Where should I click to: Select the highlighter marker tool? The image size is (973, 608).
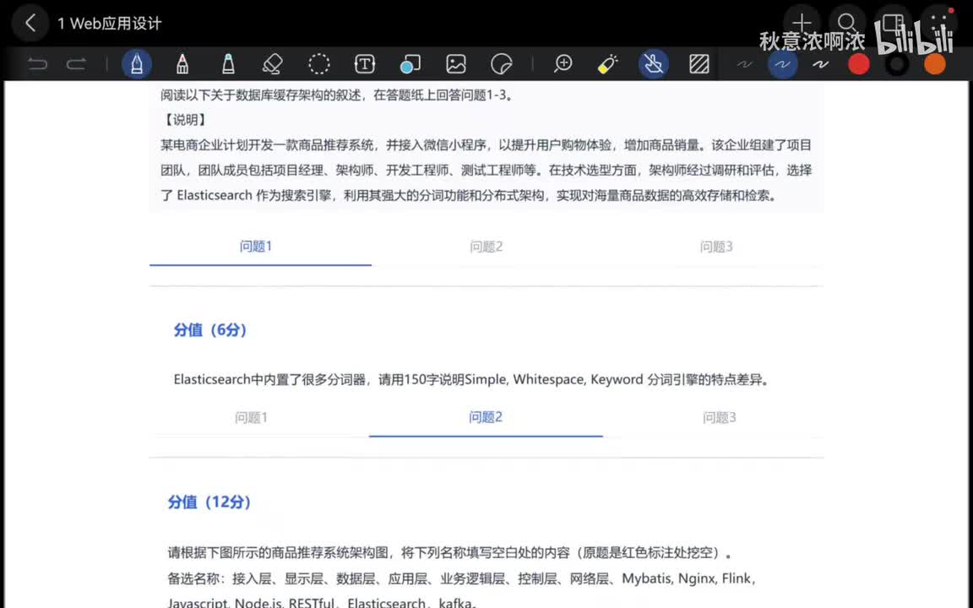228,64
